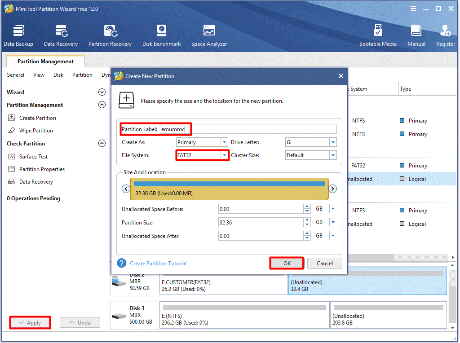Move partition right with arrow button
The height and width of the screenshot is (343, 460).
333,189
